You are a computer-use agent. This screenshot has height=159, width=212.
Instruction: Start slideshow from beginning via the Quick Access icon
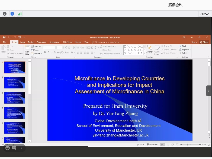(20, 37)
